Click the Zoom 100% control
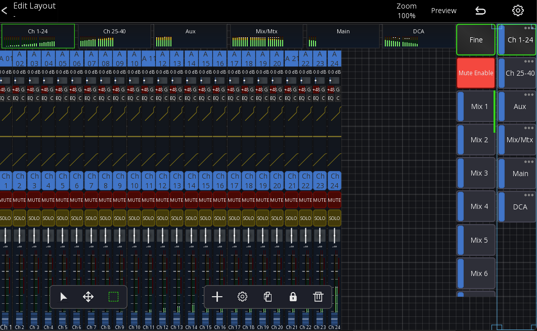Viewport: 537px width, 331px height. click(407, 11)
